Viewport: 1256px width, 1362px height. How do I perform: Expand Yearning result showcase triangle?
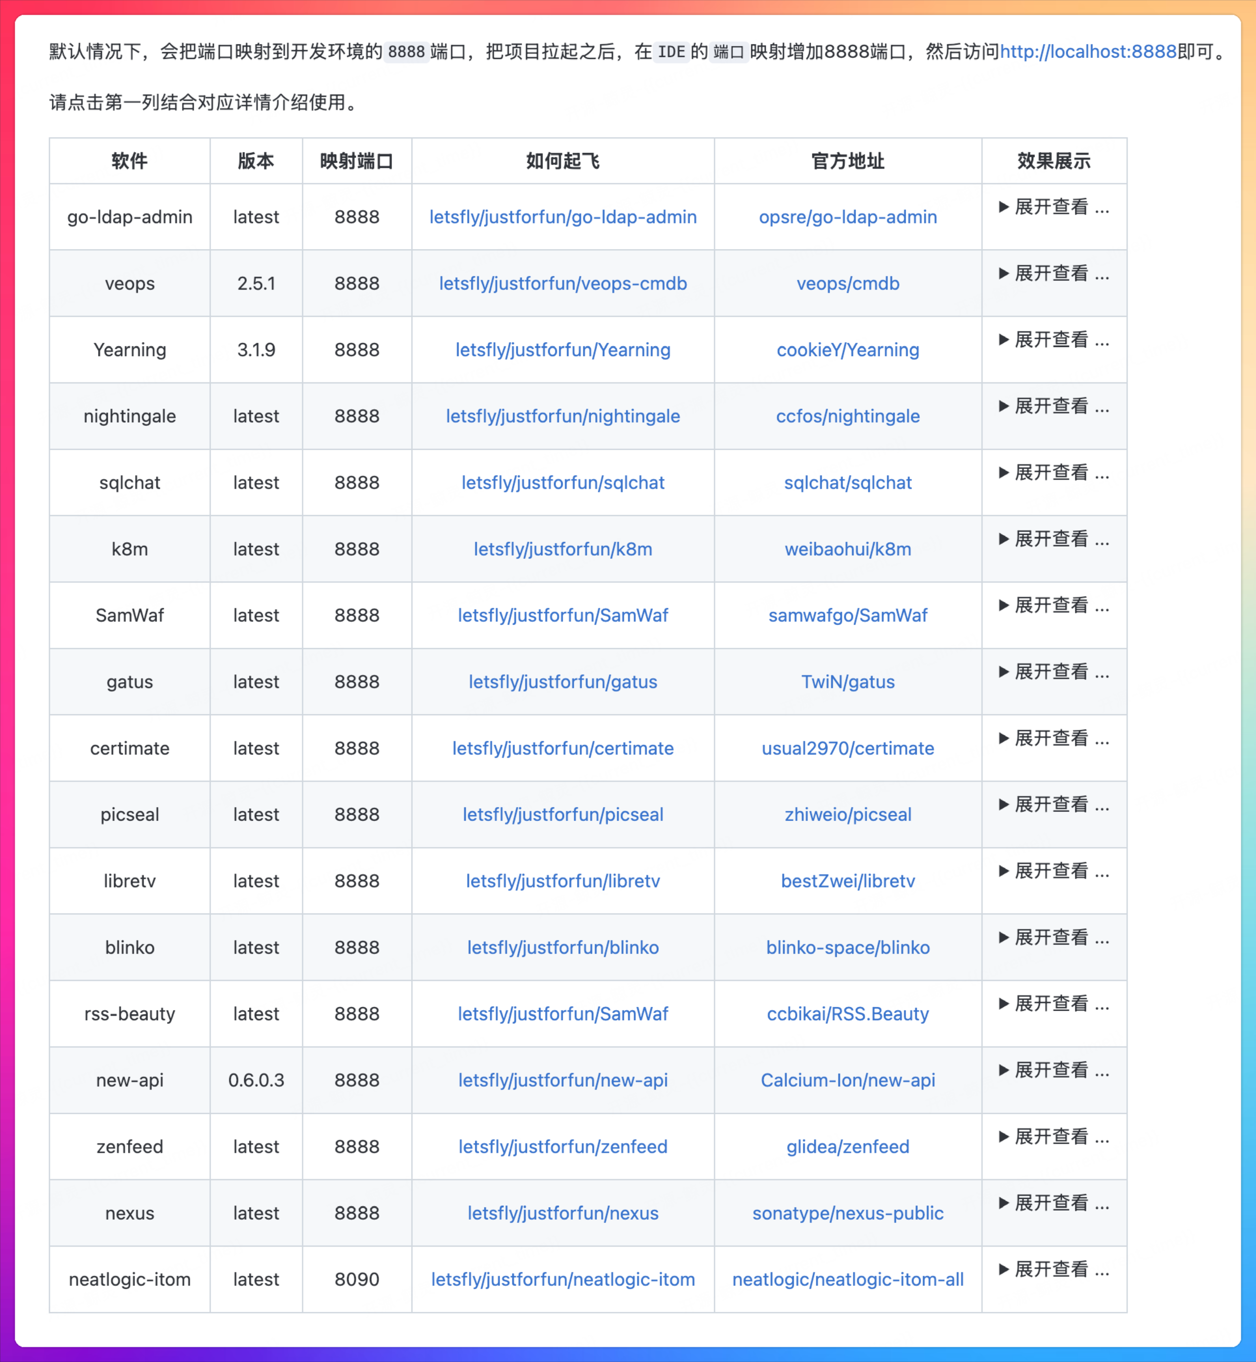click(1054, 341)
